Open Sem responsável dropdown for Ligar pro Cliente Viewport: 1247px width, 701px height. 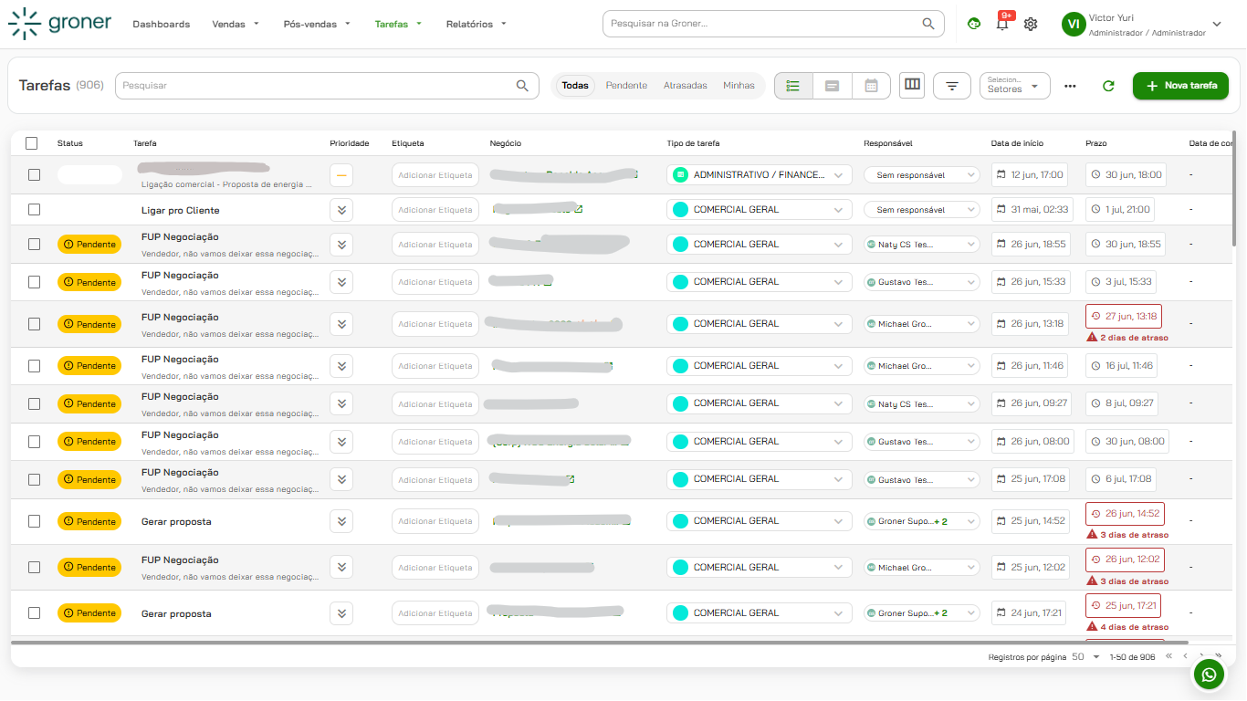[922, 210]
